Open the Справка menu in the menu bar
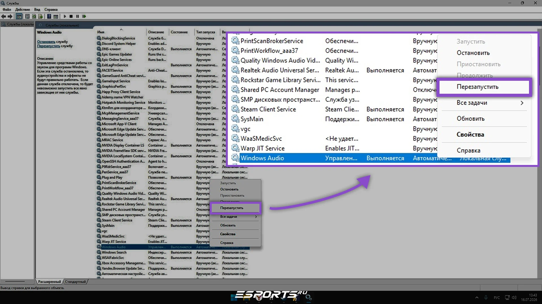 pos(51,10)
